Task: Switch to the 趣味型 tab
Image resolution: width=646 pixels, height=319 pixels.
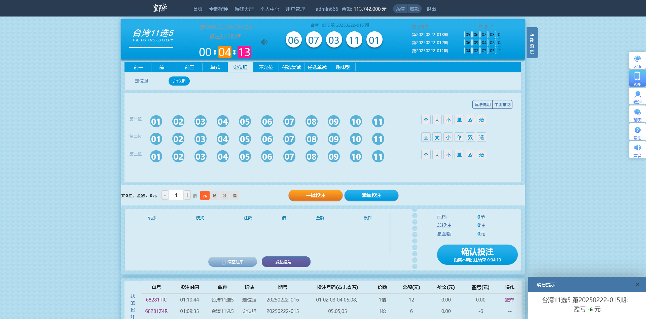Action: pyautogui.click(x=343, y=67)
